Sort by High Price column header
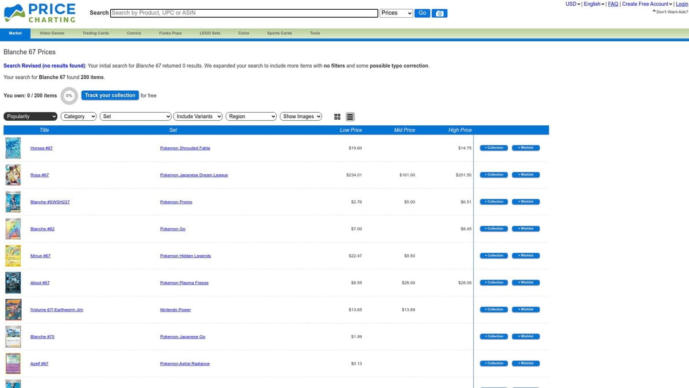Viewport: 689px width, 388px height. click(460, 130)
